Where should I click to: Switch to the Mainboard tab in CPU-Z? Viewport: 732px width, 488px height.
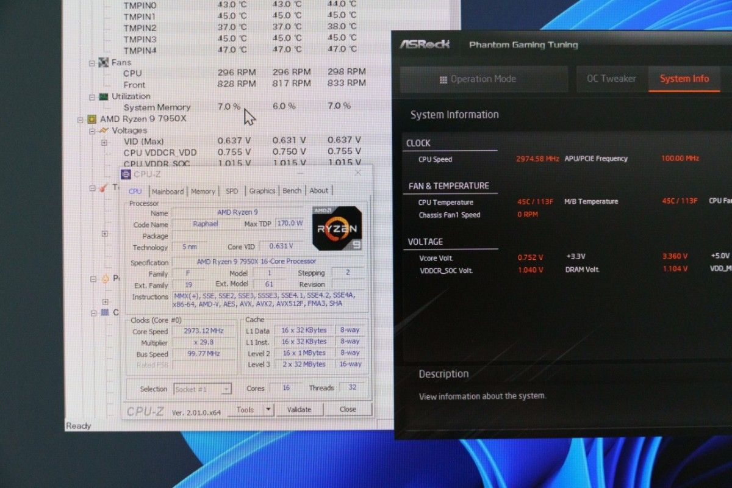click(x=168, y=191)
